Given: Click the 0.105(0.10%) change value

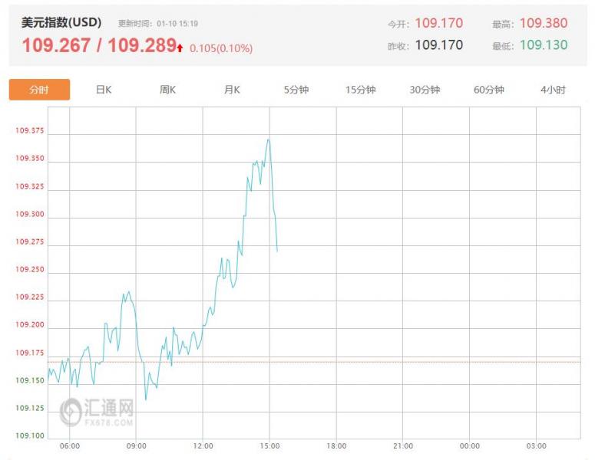Looking at the screenshot, I should point(221,48).
